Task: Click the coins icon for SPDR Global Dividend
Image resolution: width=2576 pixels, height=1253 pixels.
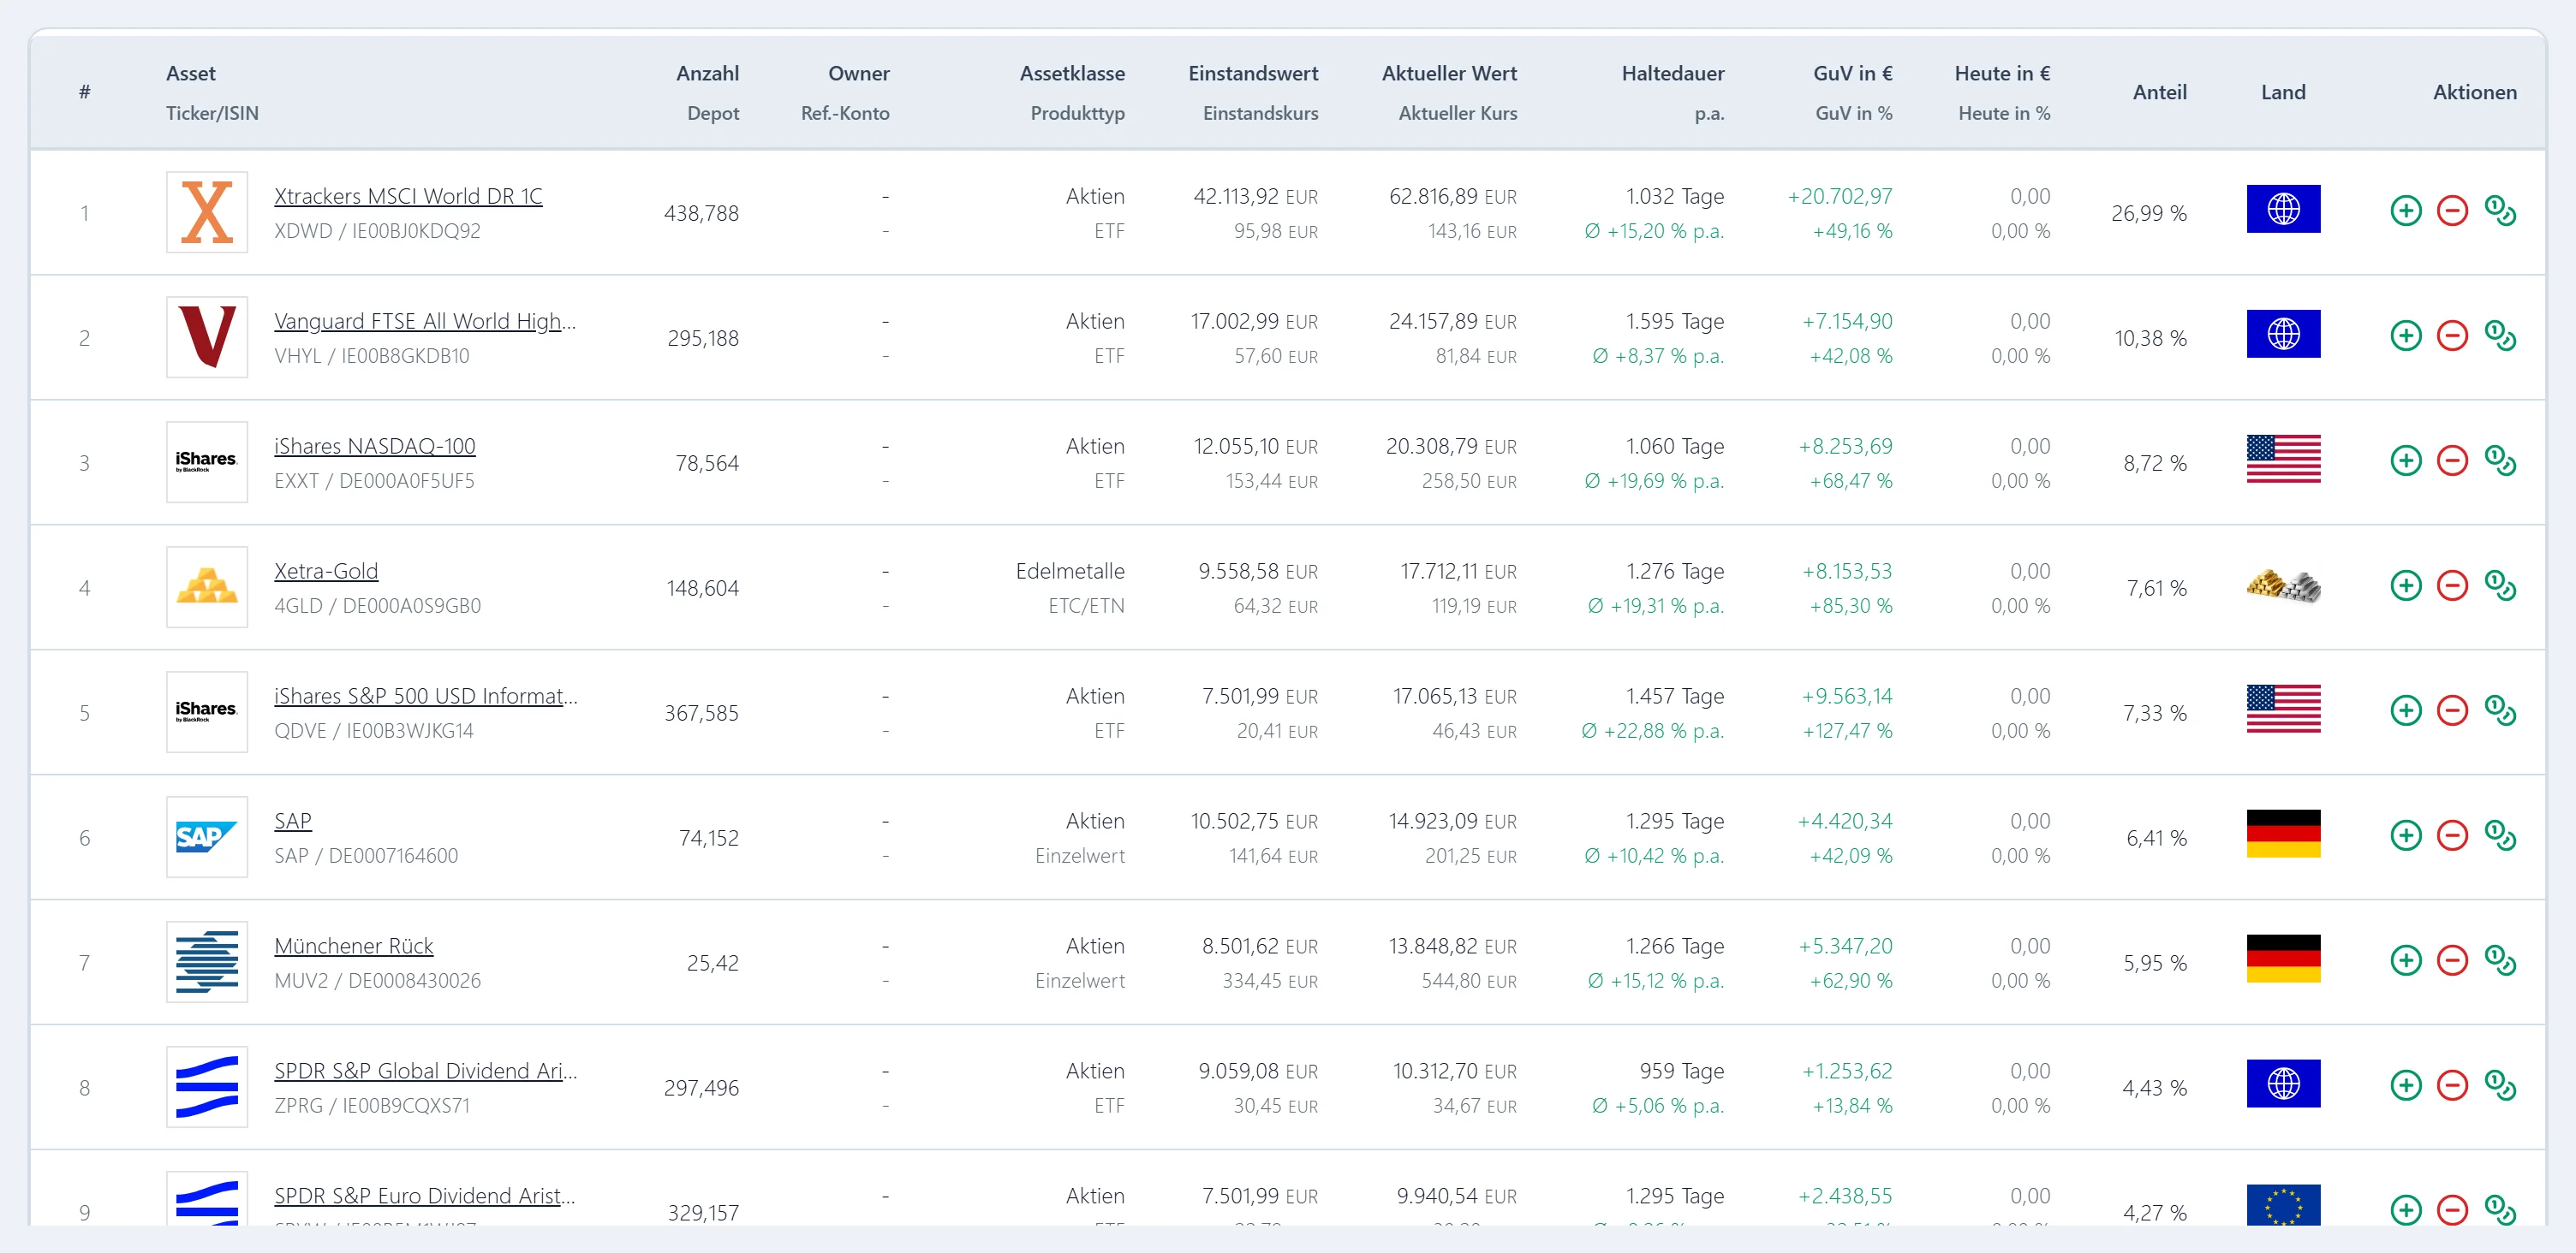Action: 2500,1085
